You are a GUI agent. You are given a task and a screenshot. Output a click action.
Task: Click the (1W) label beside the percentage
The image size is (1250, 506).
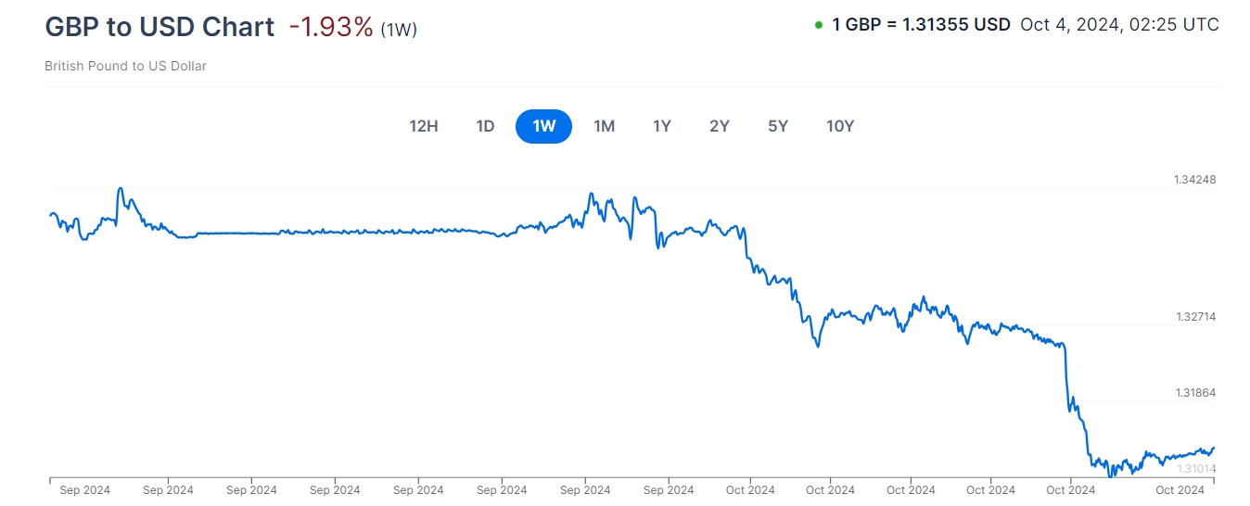(399, 30)
